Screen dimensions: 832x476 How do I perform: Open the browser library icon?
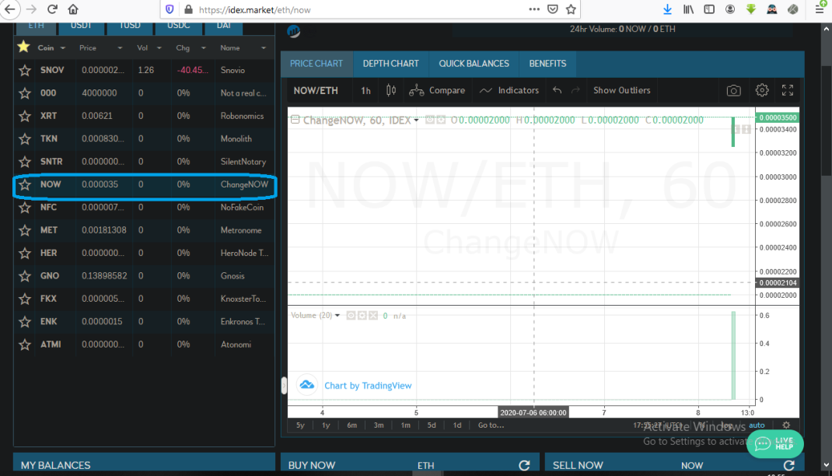point(688,9)
